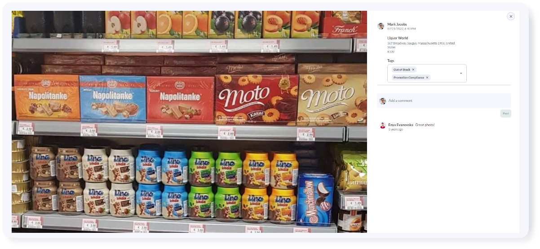Image resolution: width=540 pixels, height=249 pixels.
Task: Click the Enya Evanovska commenter name
Action: click(x=401, y=125)
